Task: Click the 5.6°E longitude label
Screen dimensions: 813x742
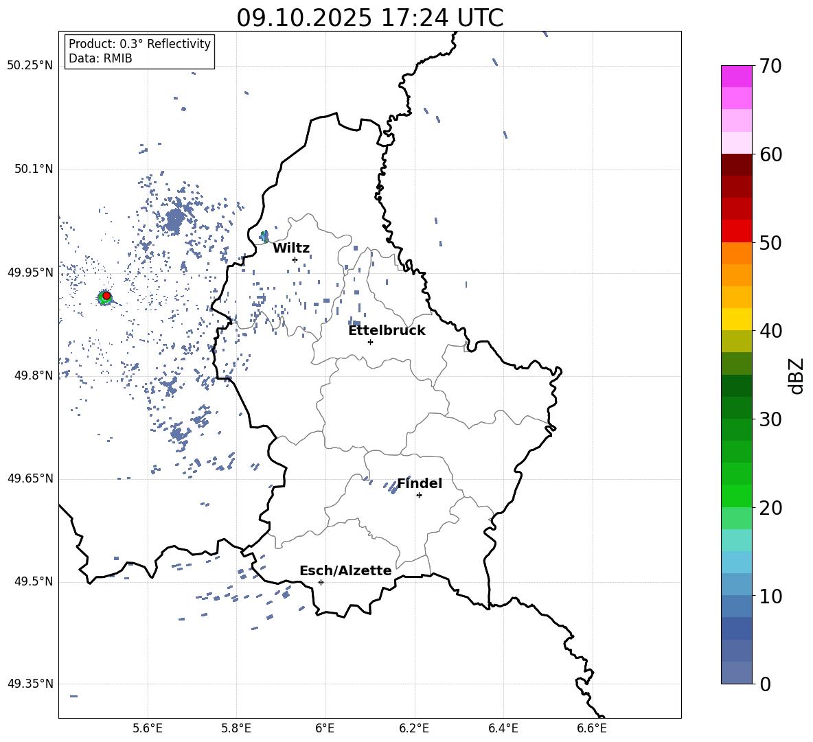Action: (x=148, y=728)
